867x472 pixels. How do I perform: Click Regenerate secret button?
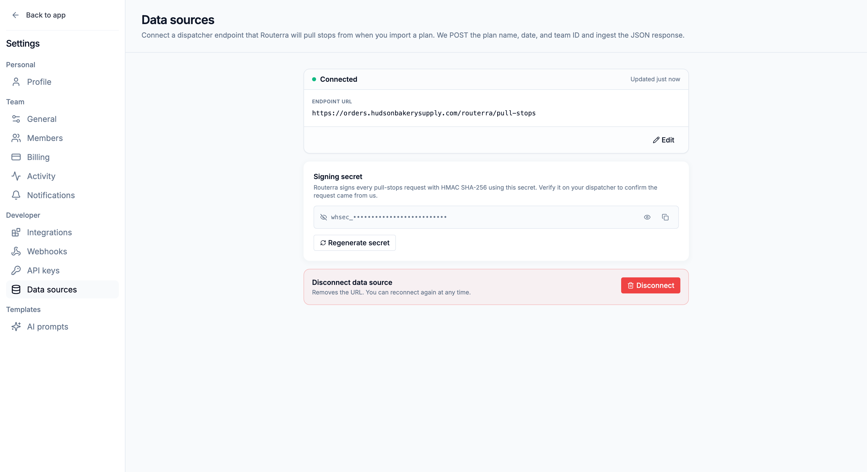coord(354,243)
